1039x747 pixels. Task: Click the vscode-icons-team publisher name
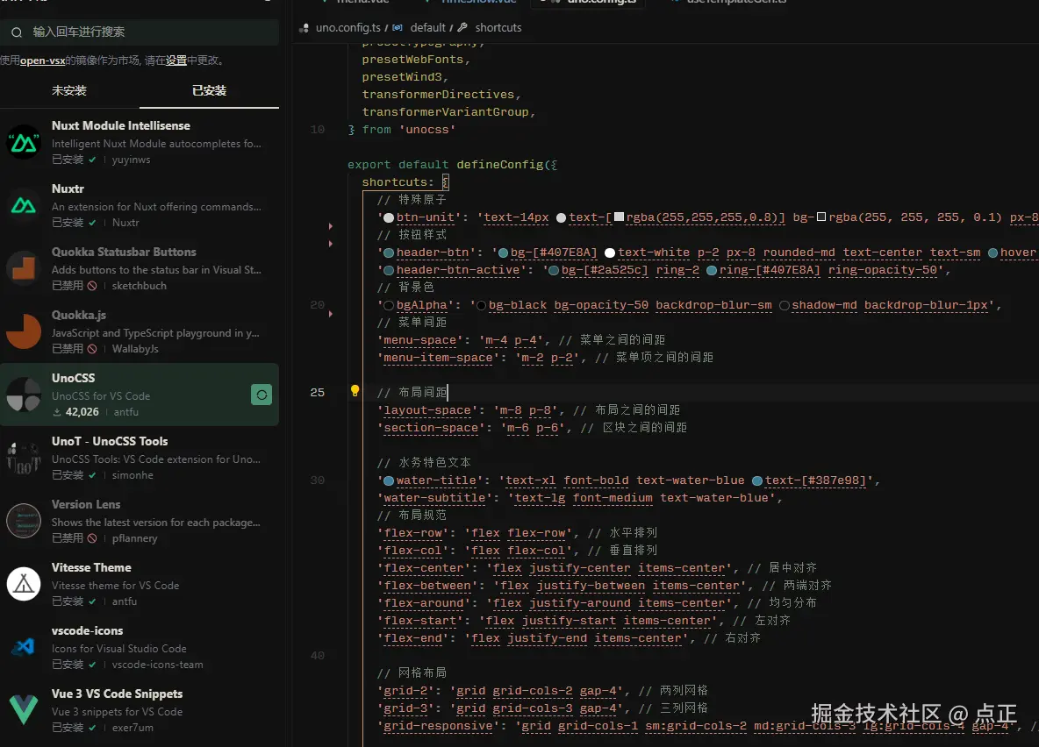[158, 665]
